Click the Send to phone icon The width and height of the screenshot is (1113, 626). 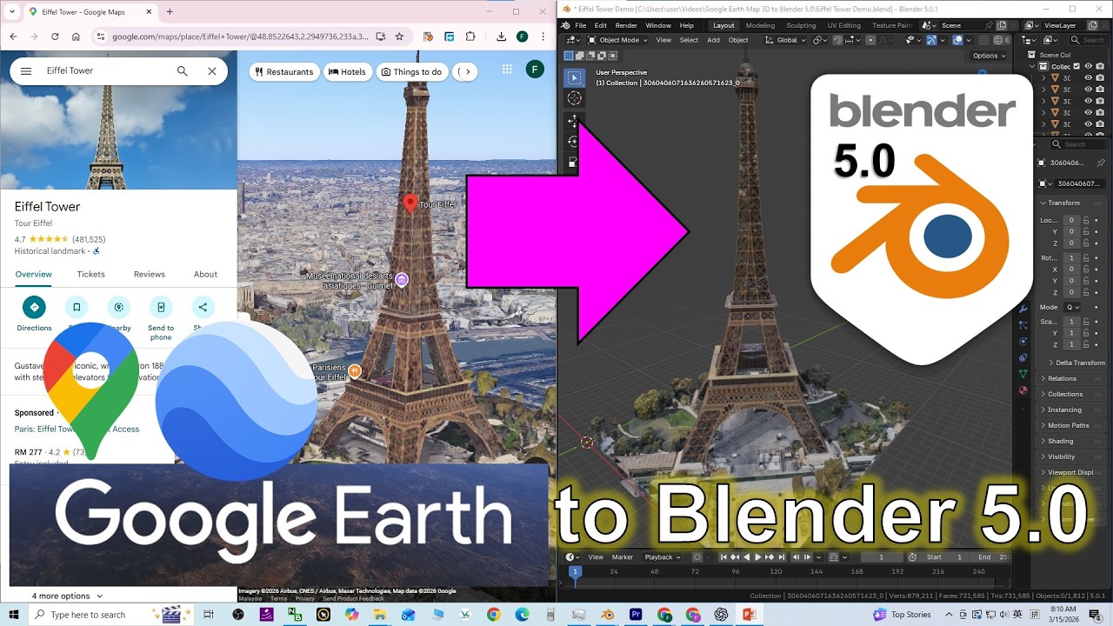[161, 307]
